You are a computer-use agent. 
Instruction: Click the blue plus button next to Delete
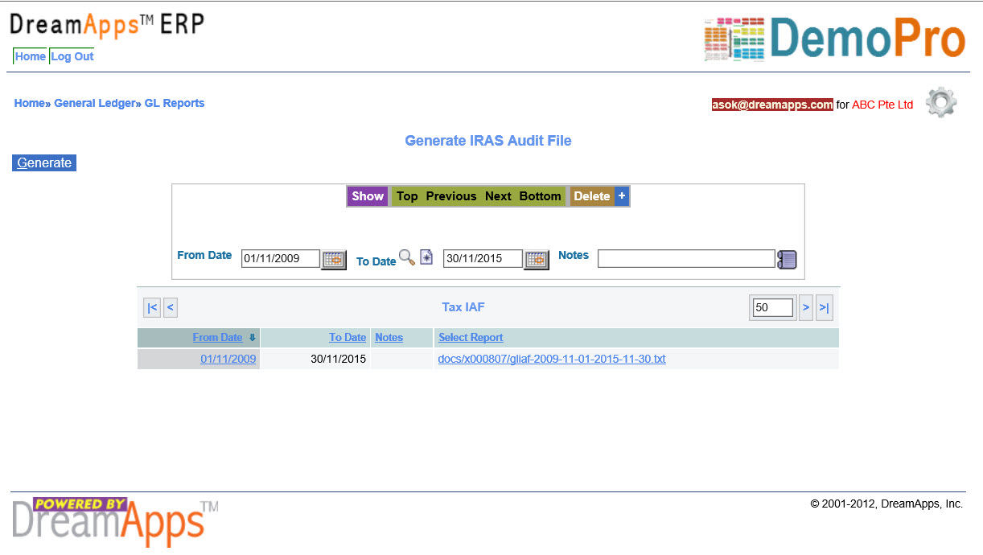tap(622, 196)
